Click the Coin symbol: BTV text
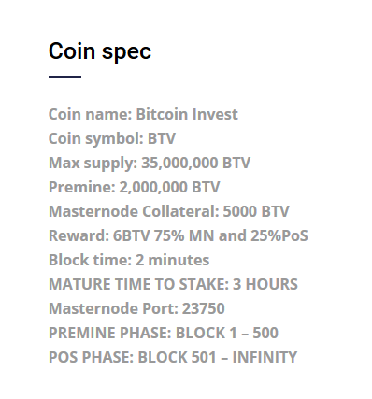Screen dimensions: 372x399 (112, 138)
